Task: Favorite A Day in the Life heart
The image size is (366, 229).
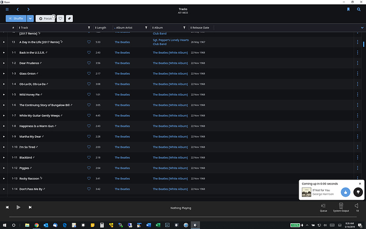Action: click(89, 42)
